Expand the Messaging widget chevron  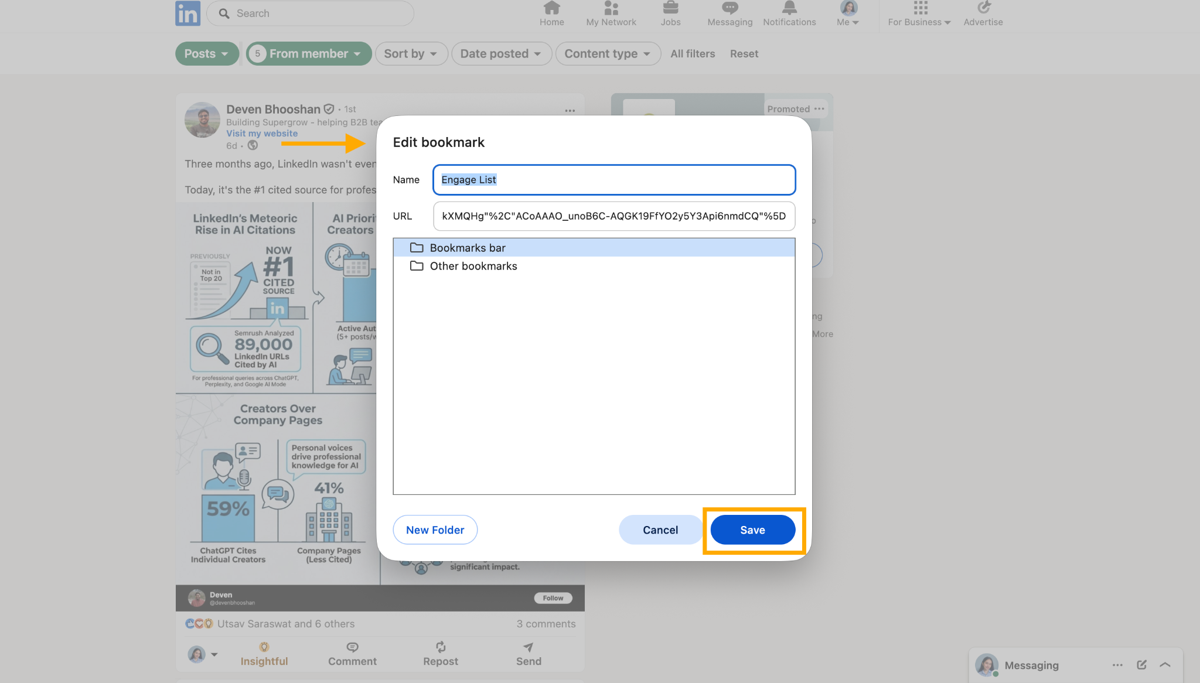[x=1165, y=665]
